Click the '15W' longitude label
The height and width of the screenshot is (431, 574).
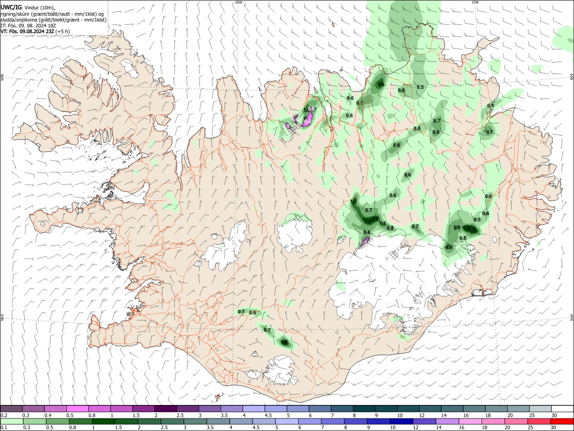point(475,2)
